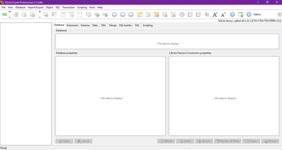This screenshot has height=150, width=282.
Task: Click the transaction icon with blue arrow
Action: coord(105,14)
